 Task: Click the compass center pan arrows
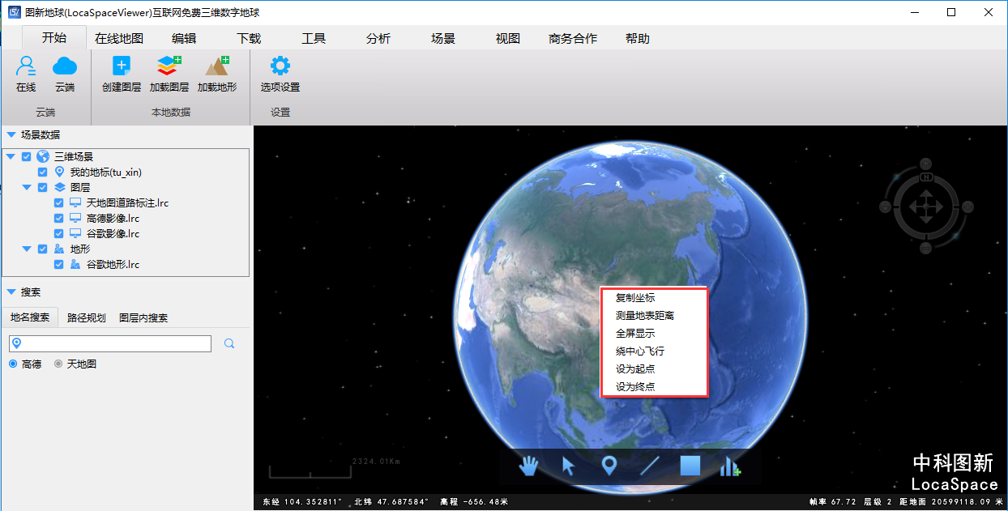(x=925, y=207)
